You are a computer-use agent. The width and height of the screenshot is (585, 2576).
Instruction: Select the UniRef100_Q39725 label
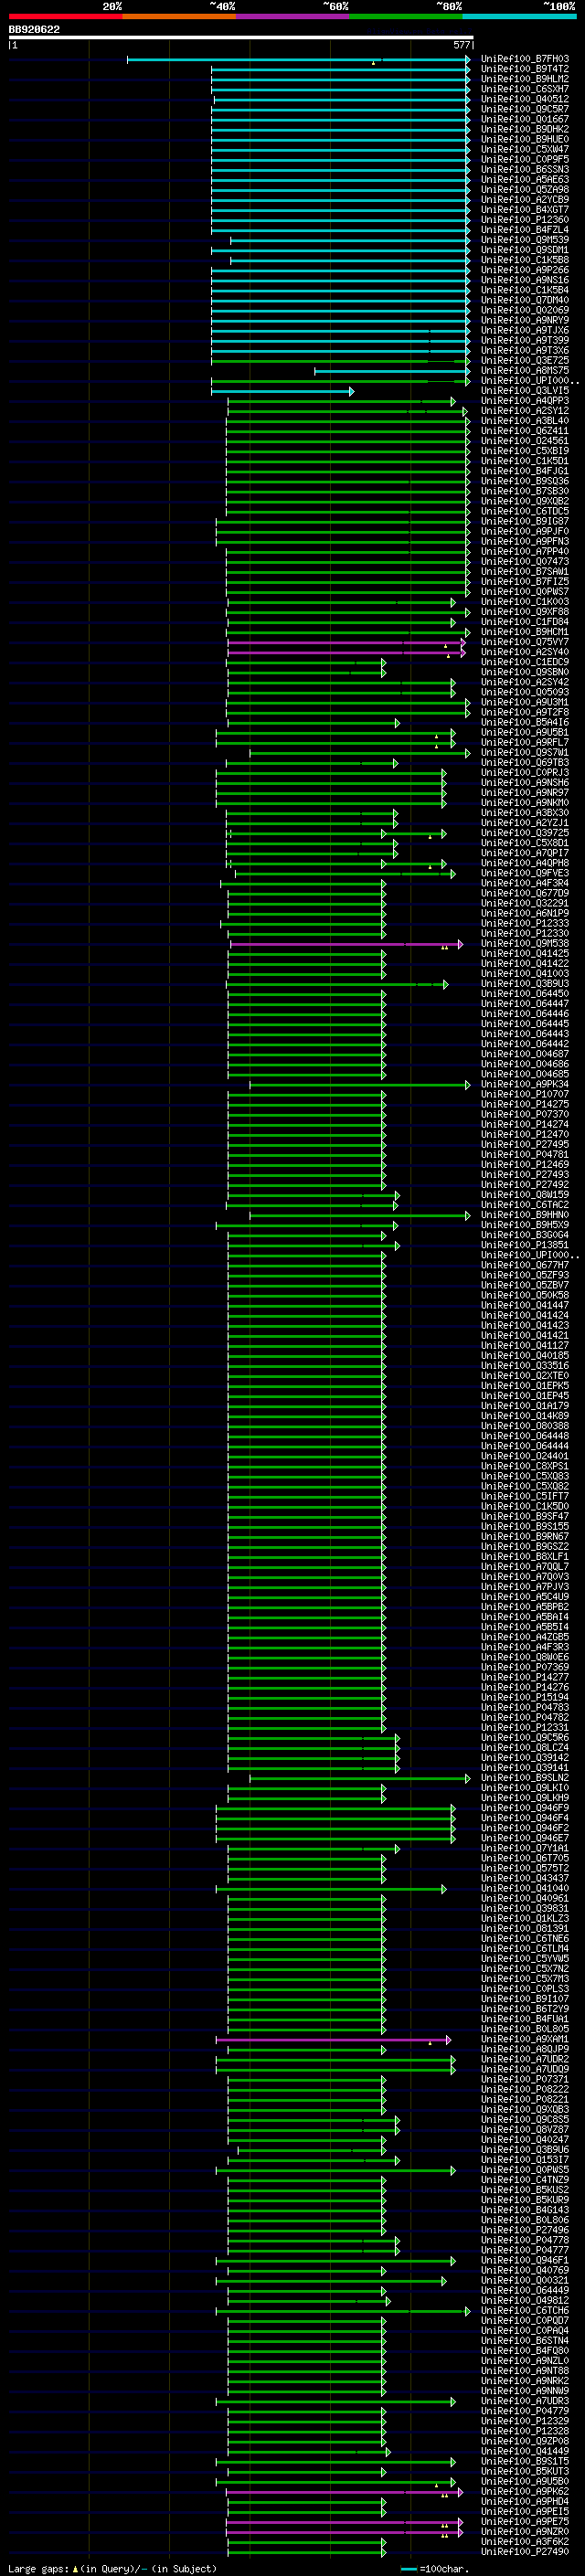(x=525, y=833)
